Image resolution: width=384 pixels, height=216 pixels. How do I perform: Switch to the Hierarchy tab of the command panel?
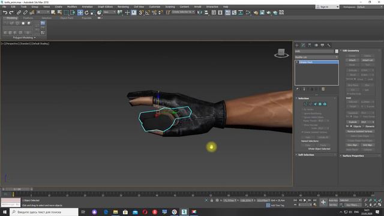(310, 46)
